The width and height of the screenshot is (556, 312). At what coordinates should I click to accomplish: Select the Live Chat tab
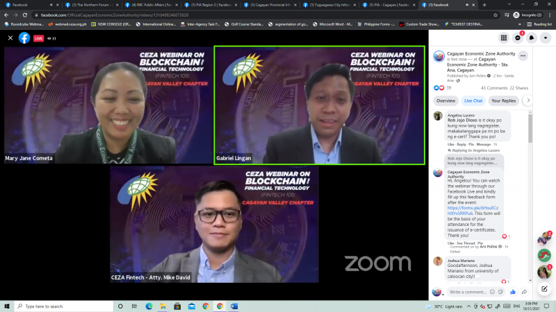click(473, 101)
